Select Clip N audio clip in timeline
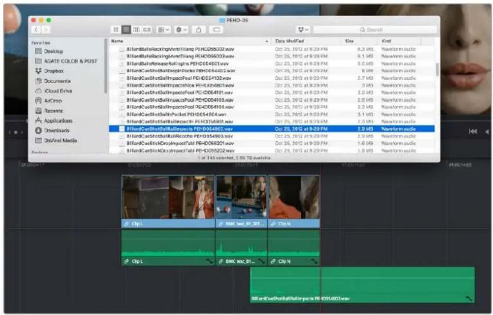The width and height of the screenshot is (493, 315). coord(294,248)
